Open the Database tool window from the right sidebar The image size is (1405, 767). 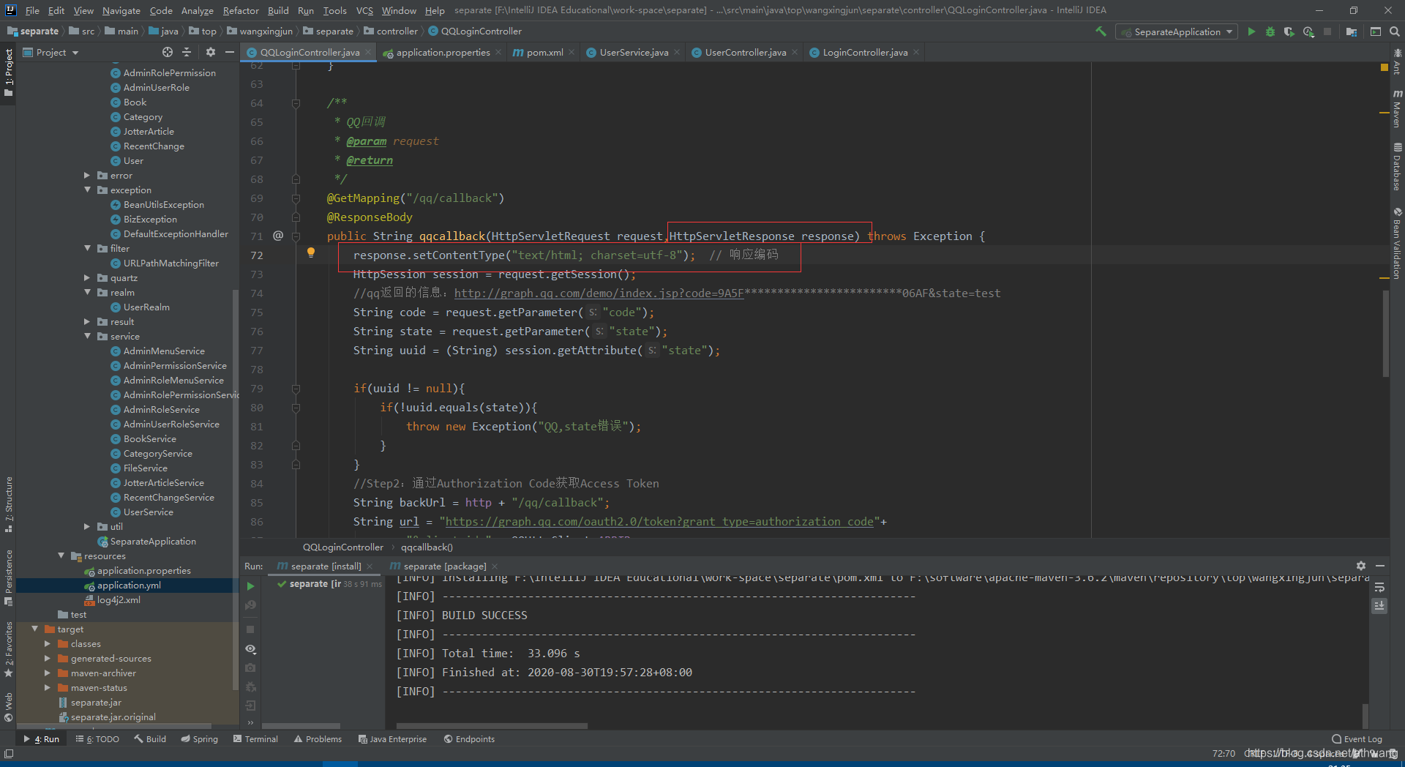pos(1397,167)
